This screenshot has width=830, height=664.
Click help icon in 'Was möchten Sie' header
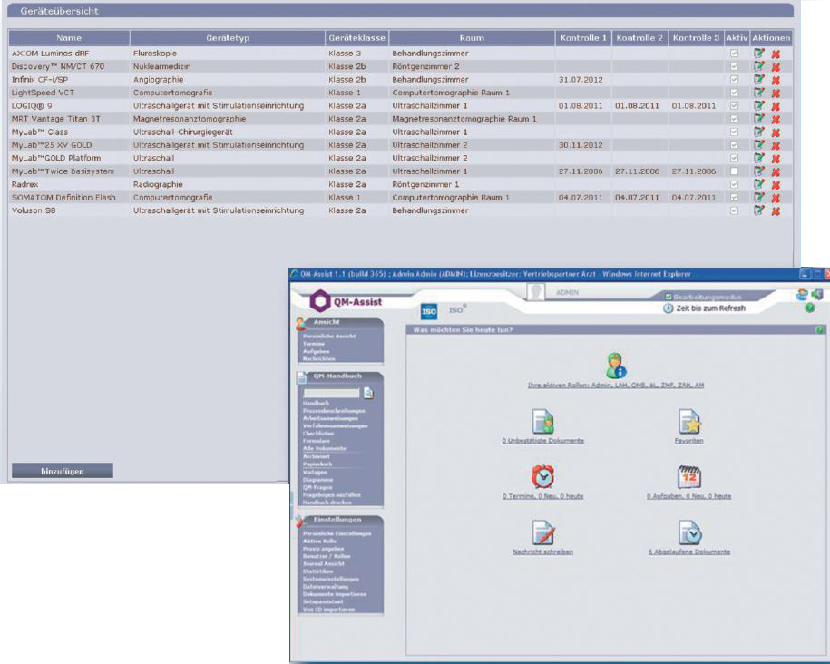[819, 330]
